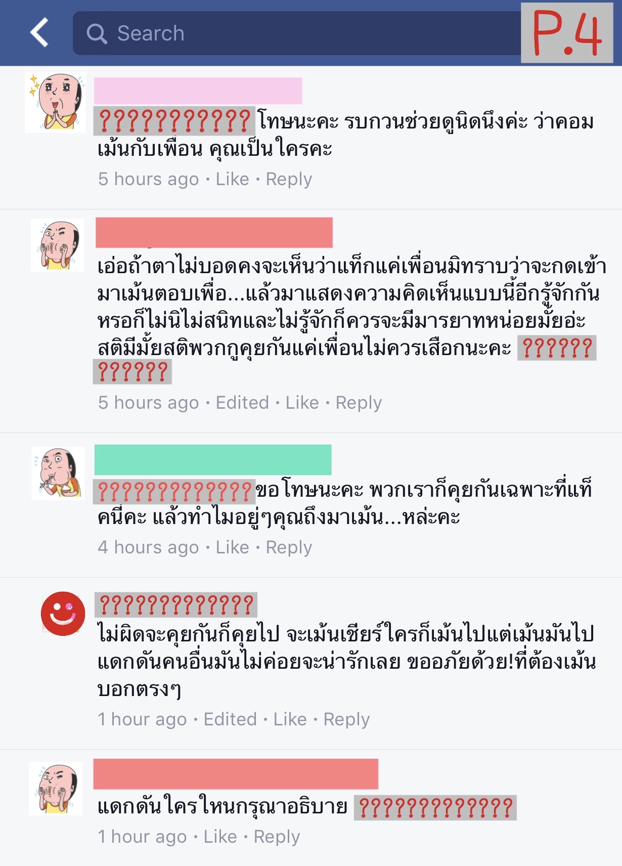Open third commenter's eating cartoon avatar
The image size is (622, 866).
58,473
